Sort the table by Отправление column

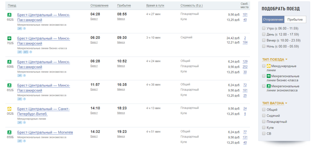(x=100, y=5)
